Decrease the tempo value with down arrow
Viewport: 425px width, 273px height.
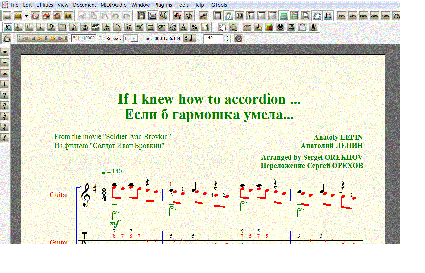(x=227, y=40)
